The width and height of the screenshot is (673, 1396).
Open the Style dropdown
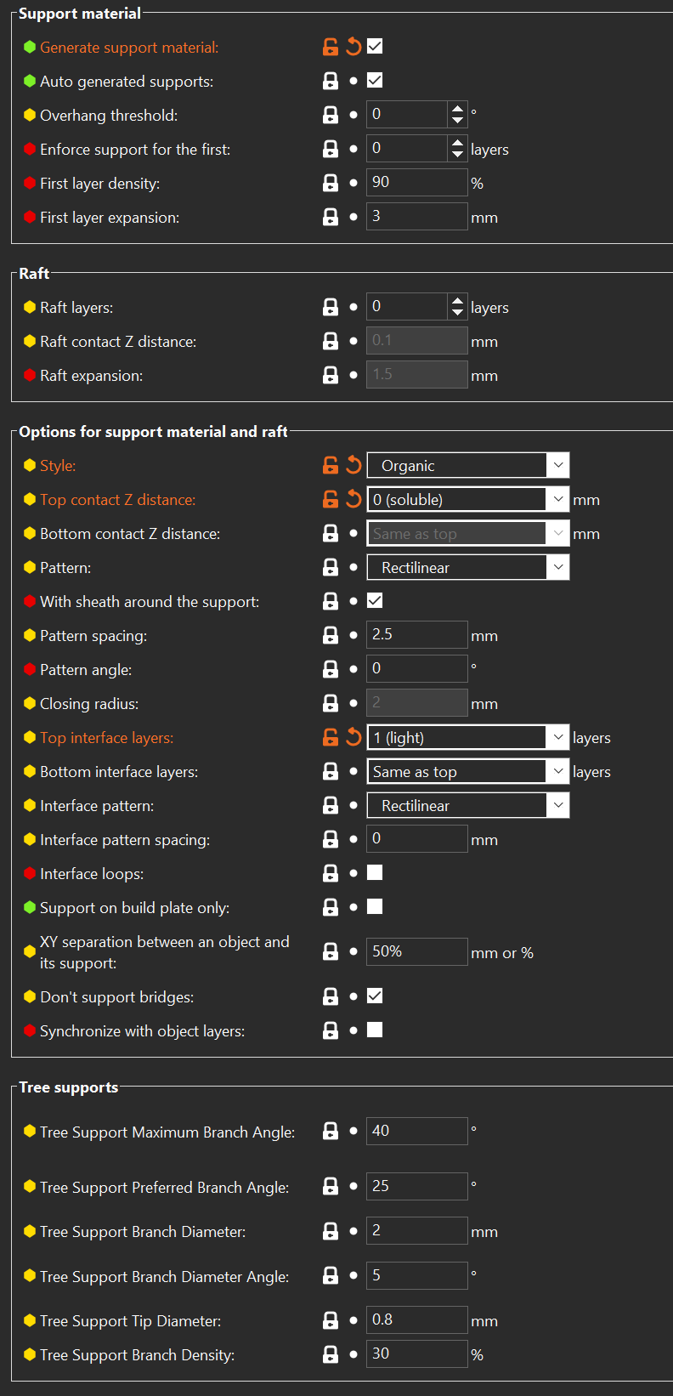point(558,465)
